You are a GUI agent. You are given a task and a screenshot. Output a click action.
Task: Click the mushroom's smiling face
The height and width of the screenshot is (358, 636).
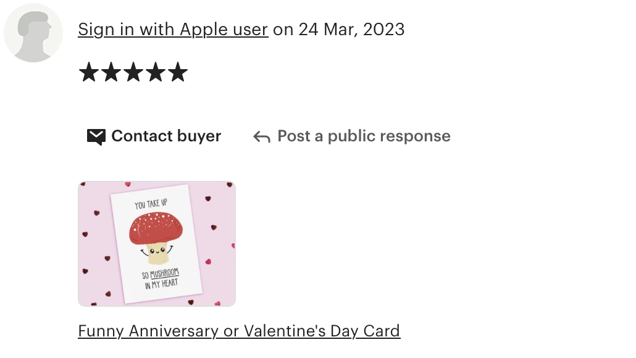click(157, 251)
